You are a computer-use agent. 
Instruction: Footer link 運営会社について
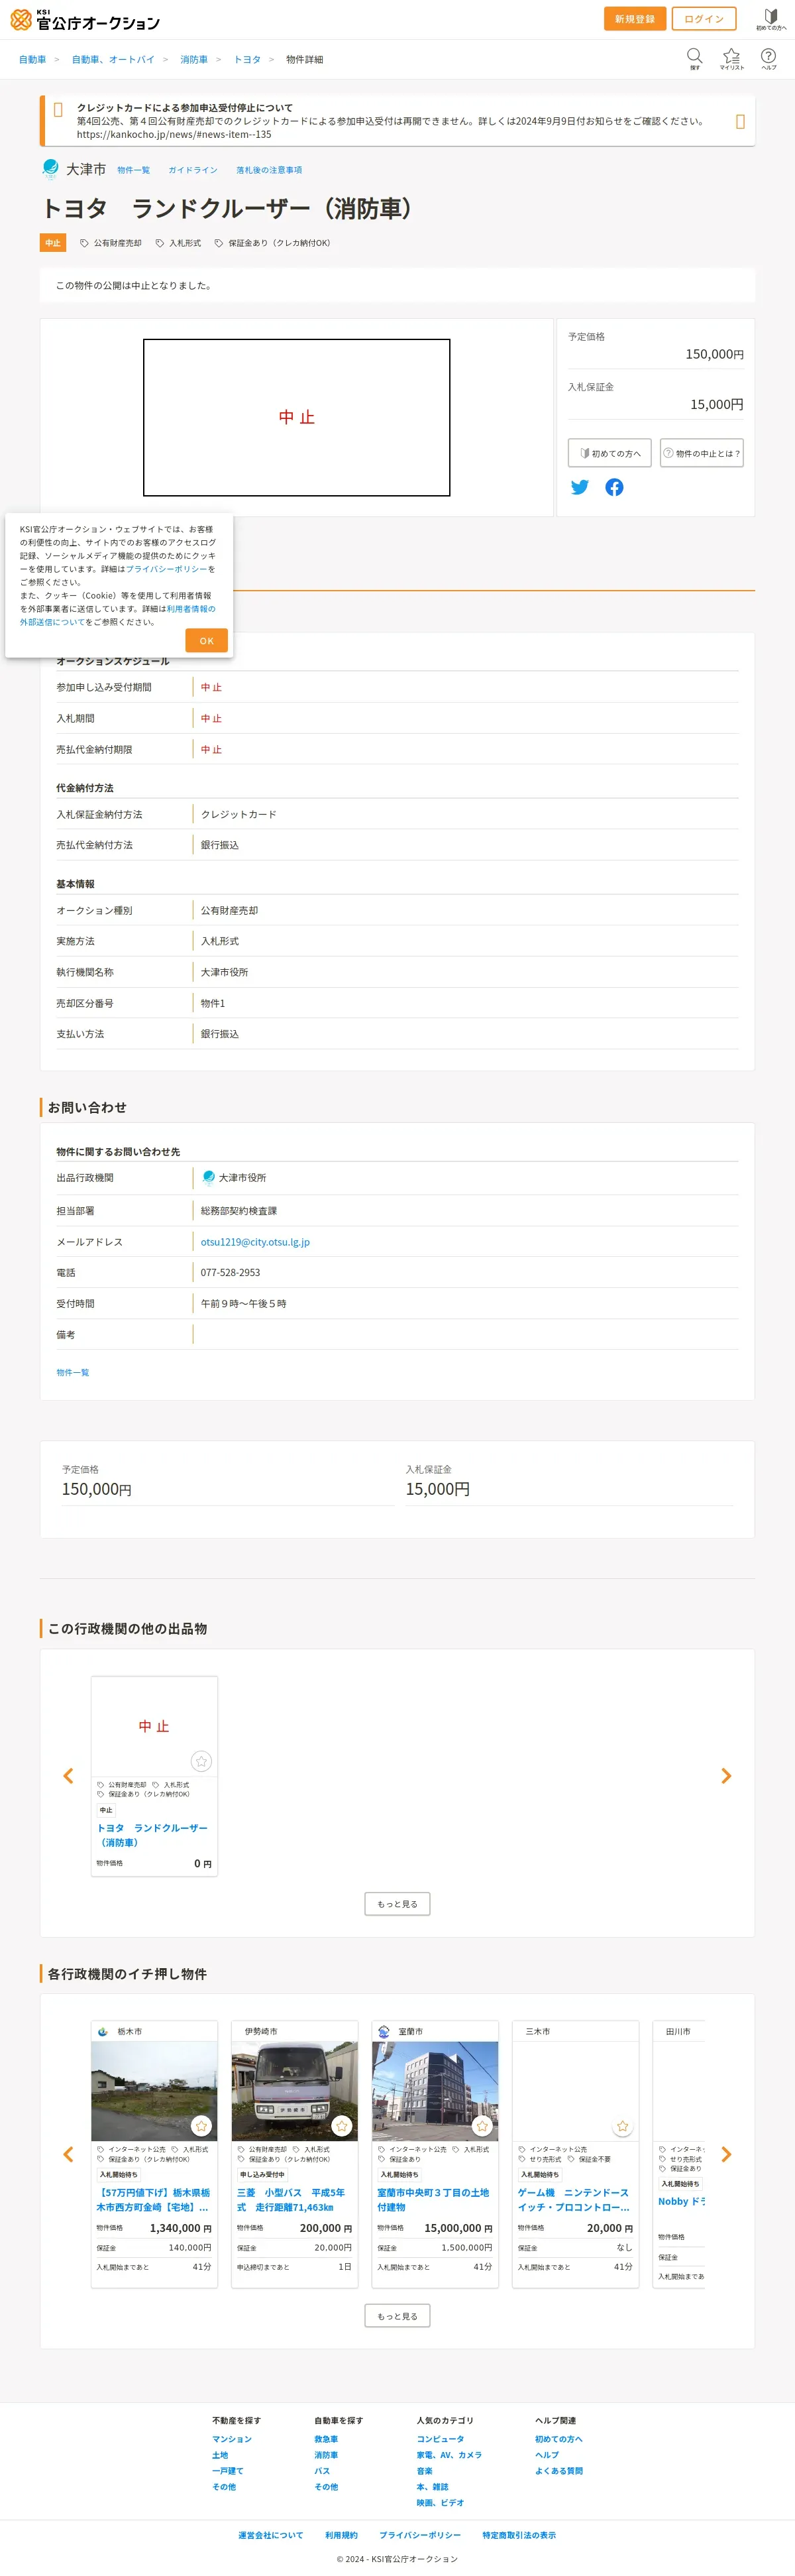[270, 2535]
